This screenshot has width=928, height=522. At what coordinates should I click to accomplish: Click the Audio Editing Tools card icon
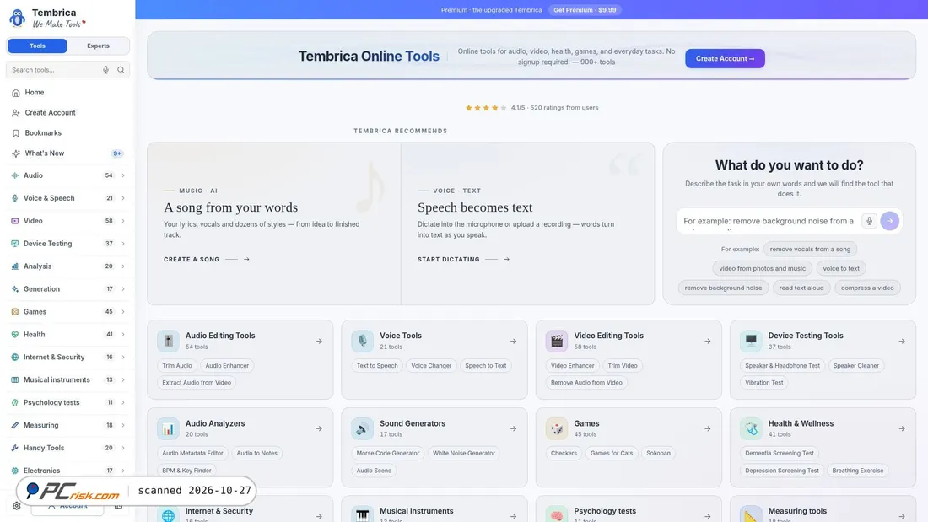pyautogui.click(x=168, y=341)
